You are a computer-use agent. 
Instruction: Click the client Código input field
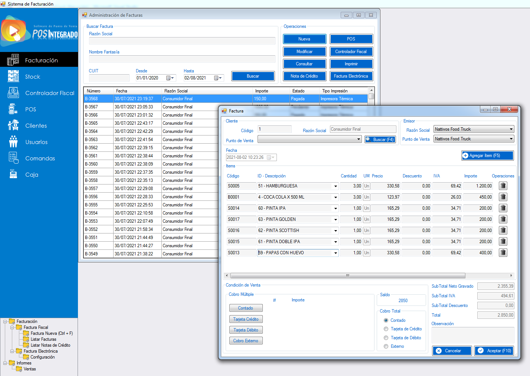[275, 129]
